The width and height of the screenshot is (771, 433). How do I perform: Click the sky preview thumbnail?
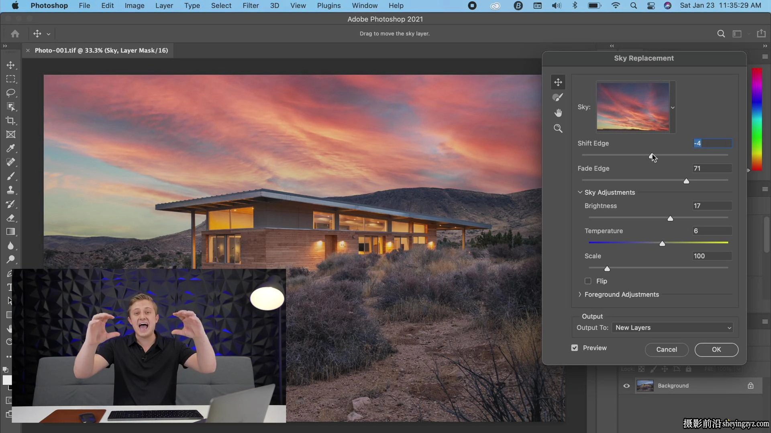point(633,107)
